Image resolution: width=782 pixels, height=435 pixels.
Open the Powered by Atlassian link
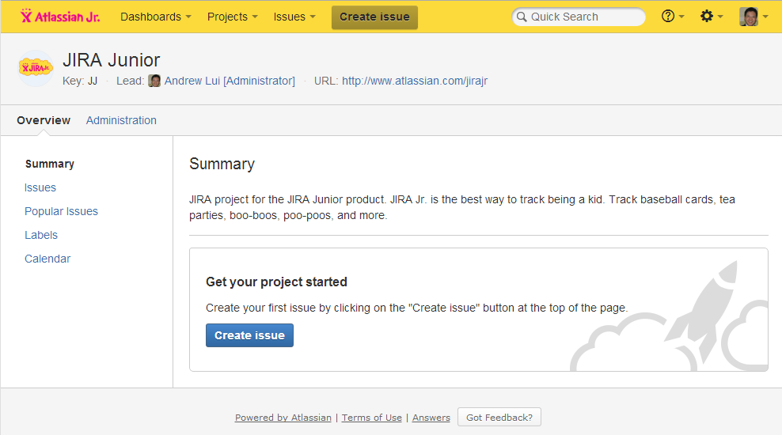pos(283,418)
